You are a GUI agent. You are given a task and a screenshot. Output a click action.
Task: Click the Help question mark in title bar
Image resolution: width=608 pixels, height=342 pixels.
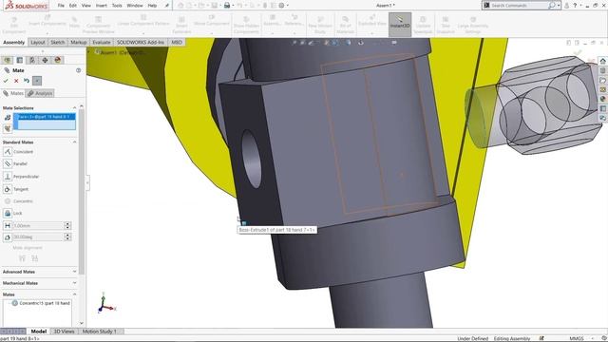coord(575,6)
